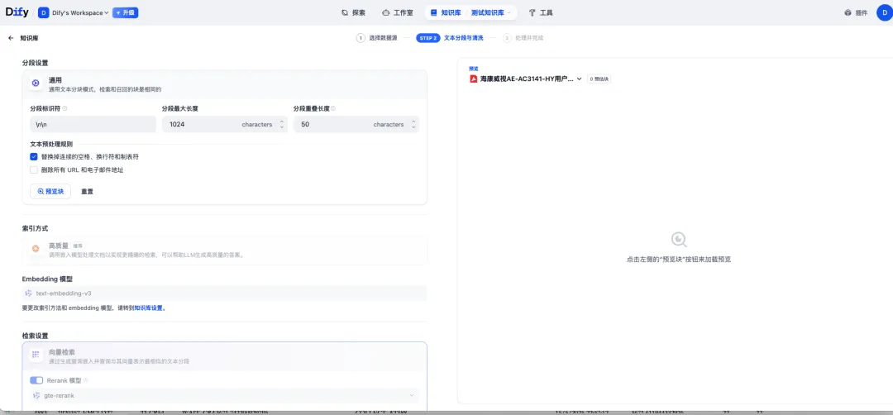The image size is (893, 415).
Task: Check 删除所有 URL 和电子邮件地址
Action: pyautogui.click(x=34, y=169)
